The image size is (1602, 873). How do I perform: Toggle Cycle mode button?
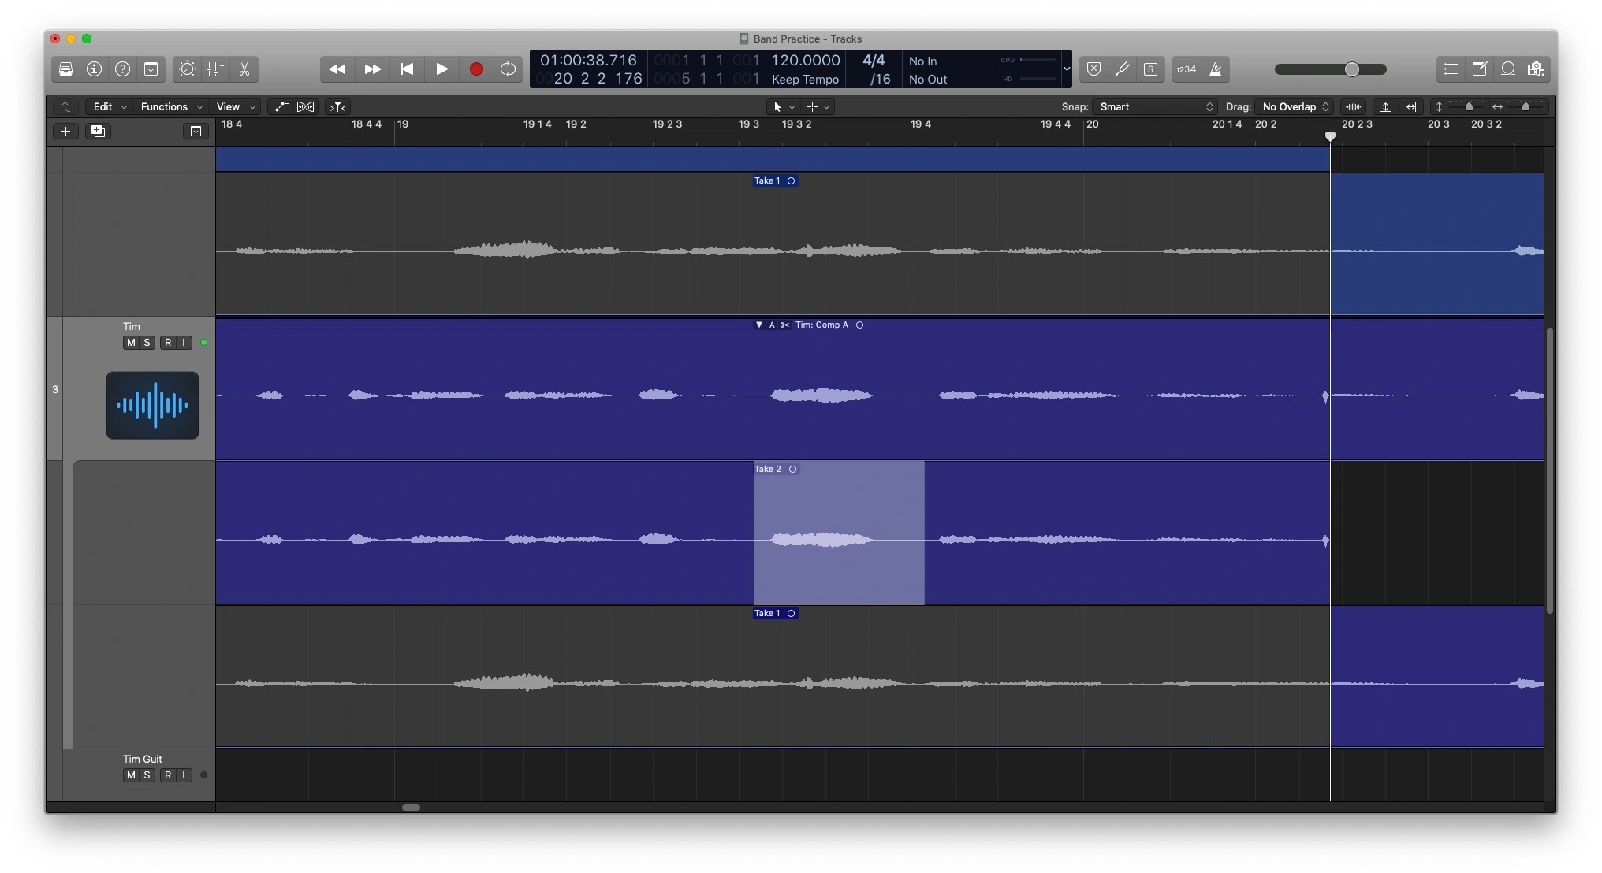click(x=509, y=69)
